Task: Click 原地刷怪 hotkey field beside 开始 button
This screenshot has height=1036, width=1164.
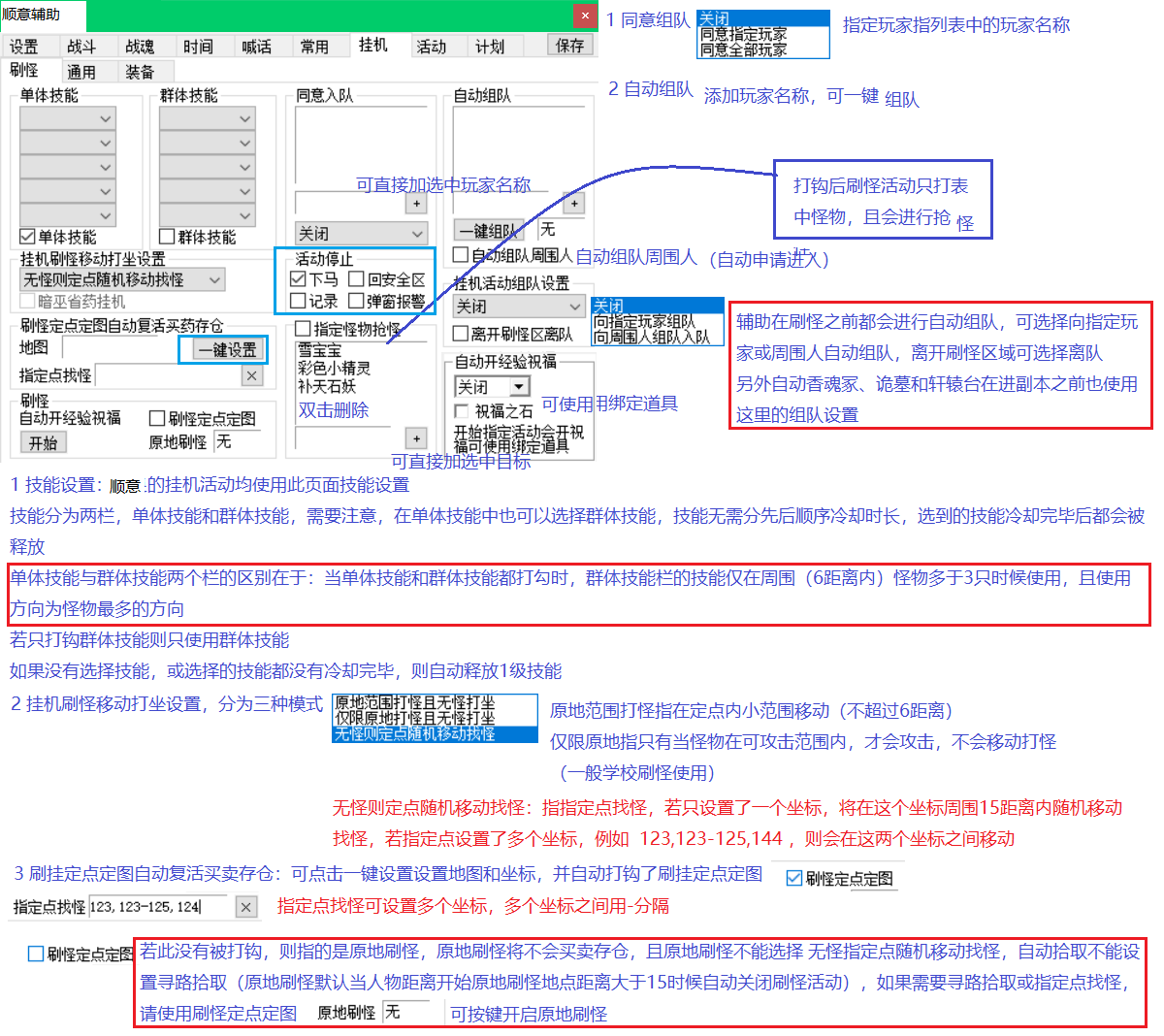Action: pos(238,442)
